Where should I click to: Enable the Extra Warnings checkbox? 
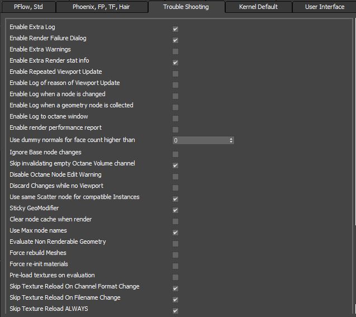click(175, 51)
